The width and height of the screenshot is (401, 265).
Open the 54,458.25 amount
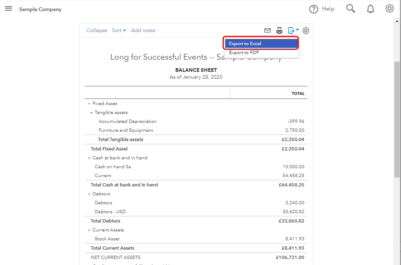[x=293, y=175]
